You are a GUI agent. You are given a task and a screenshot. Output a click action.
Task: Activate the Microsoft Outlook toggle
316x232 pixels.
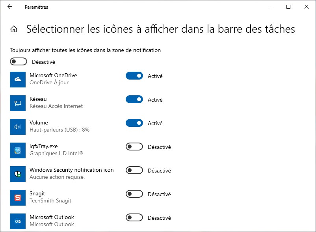tap(134, 218)
